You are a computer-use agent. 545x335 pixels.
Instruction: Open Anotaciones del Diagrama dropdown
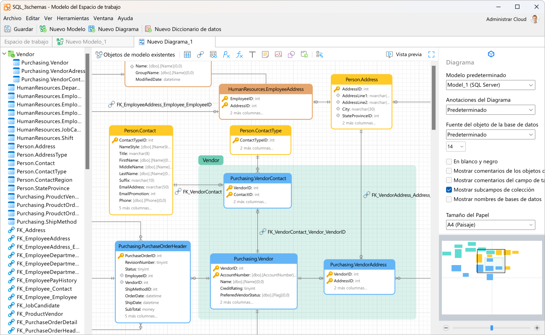[x=490, y=110]
